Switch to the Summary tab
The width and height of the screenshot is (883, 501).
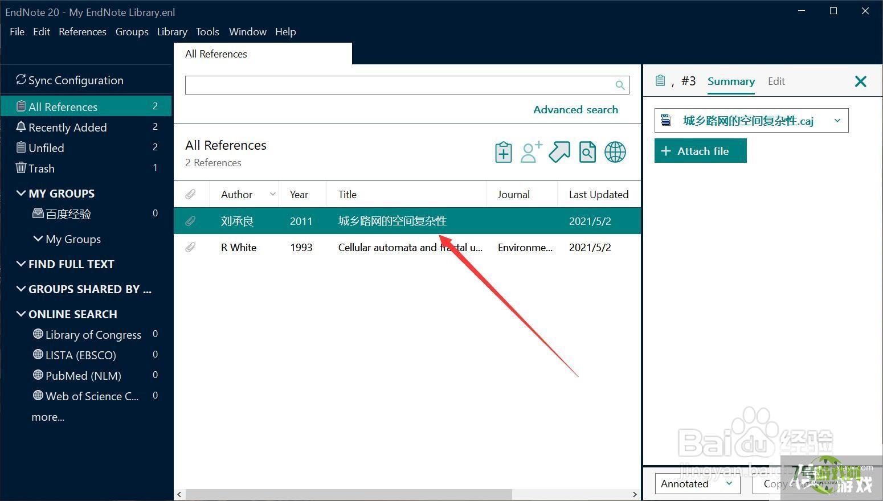point(731,81)
